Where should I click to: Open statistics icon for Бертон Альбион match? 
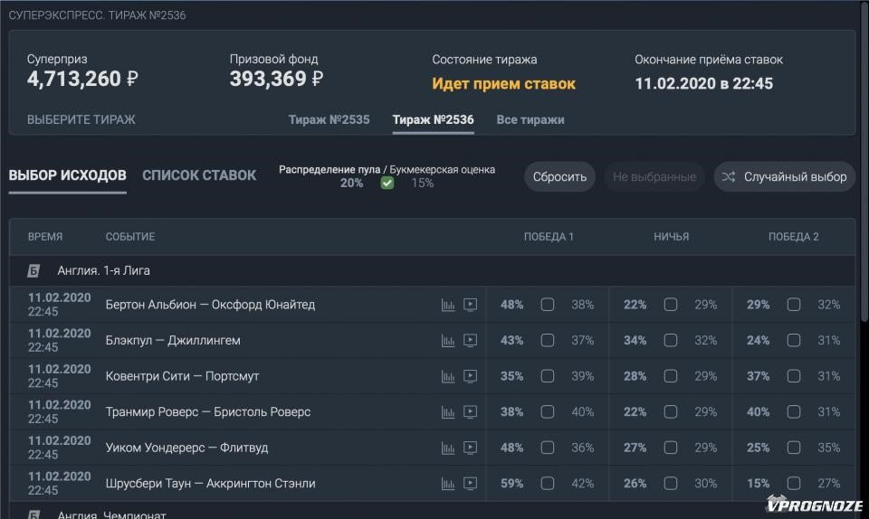[x=448, y=305]
